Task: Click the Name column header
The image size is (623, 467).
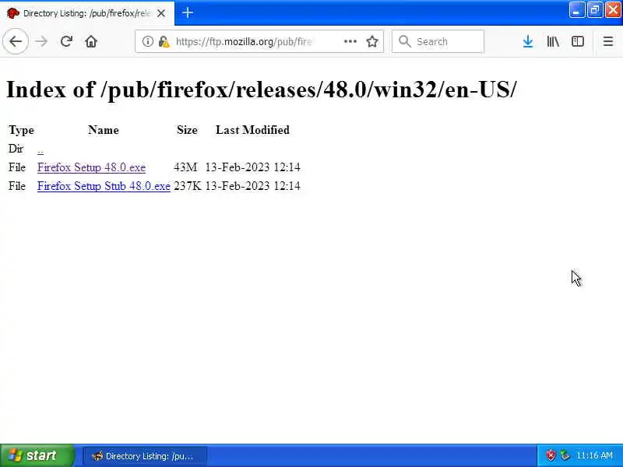Action: (x=104, y=130)
